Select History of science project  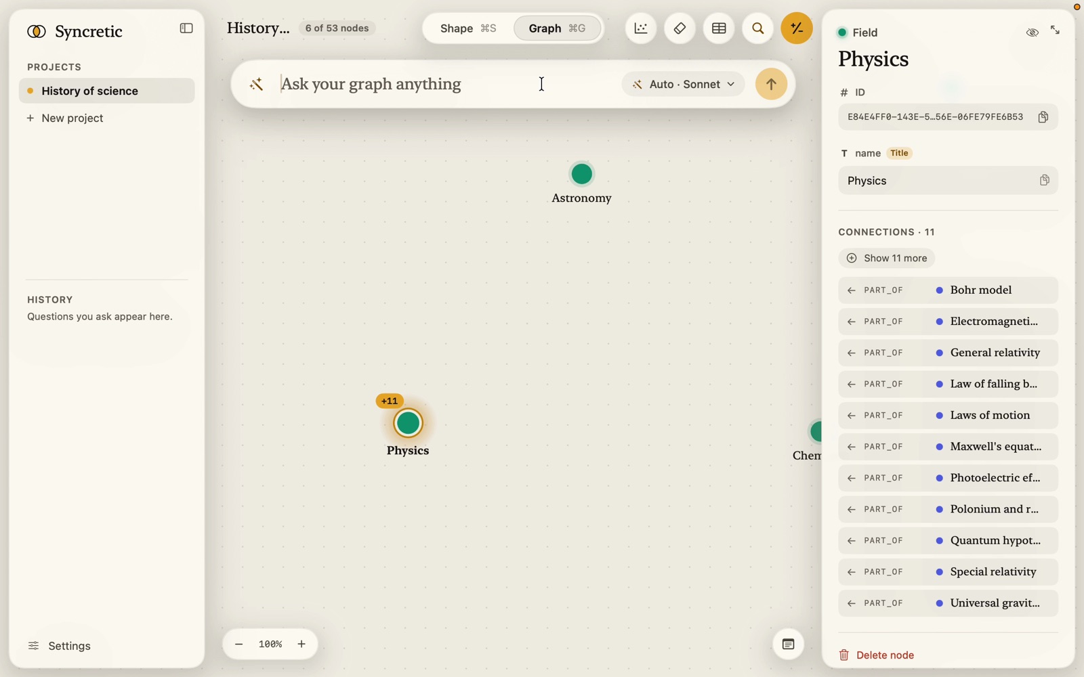pos(107,91)
